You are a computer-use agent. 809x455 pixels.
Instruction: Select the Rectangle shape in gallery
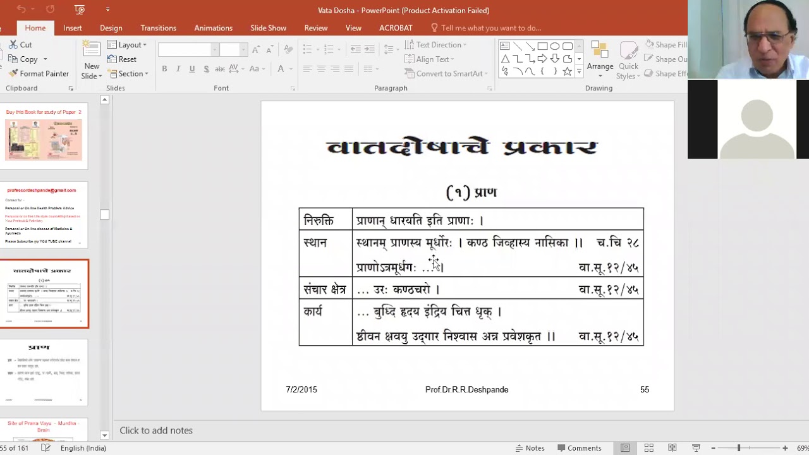542,46
